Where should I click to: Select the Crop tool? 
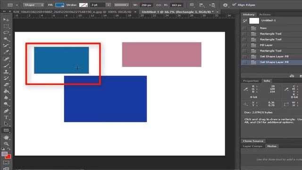6,45
